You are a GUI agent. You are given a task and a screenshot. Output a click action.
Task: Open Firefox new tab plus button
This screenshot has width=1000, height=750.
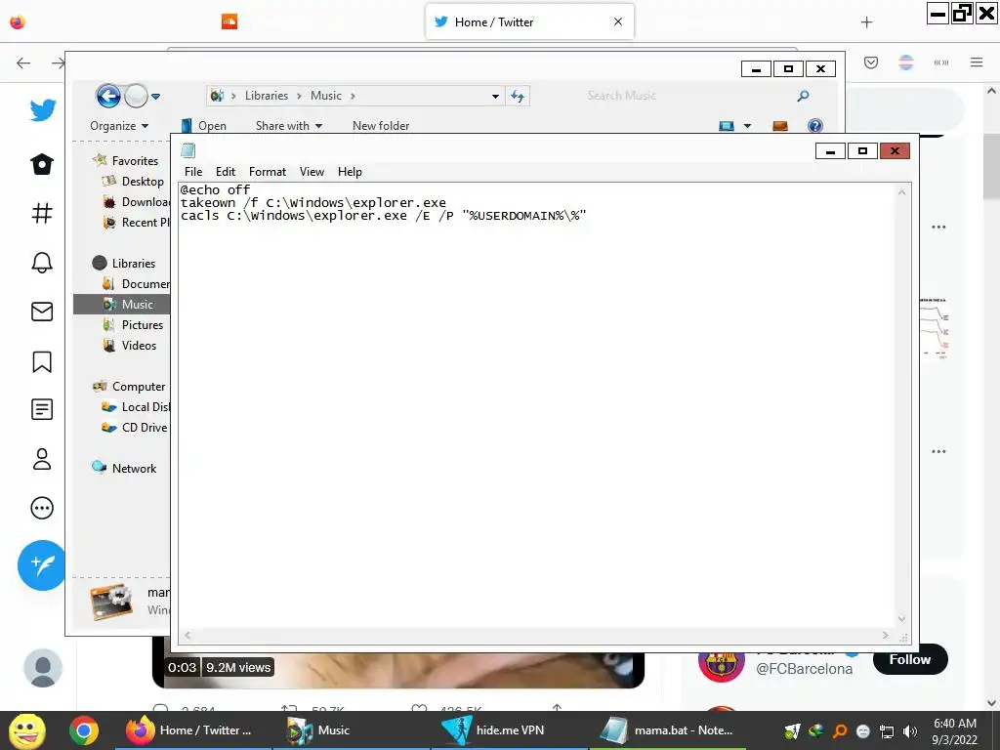(866, 22)
